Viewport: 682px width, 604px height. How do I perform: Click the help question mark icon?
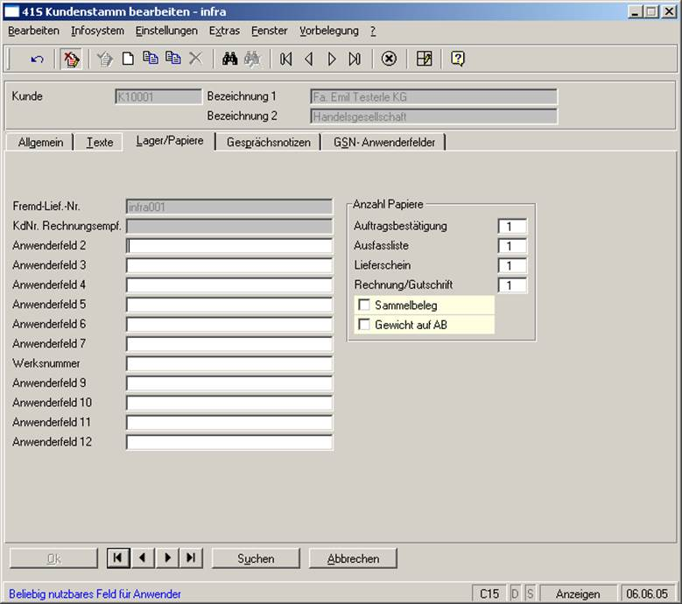pos(457,59)
